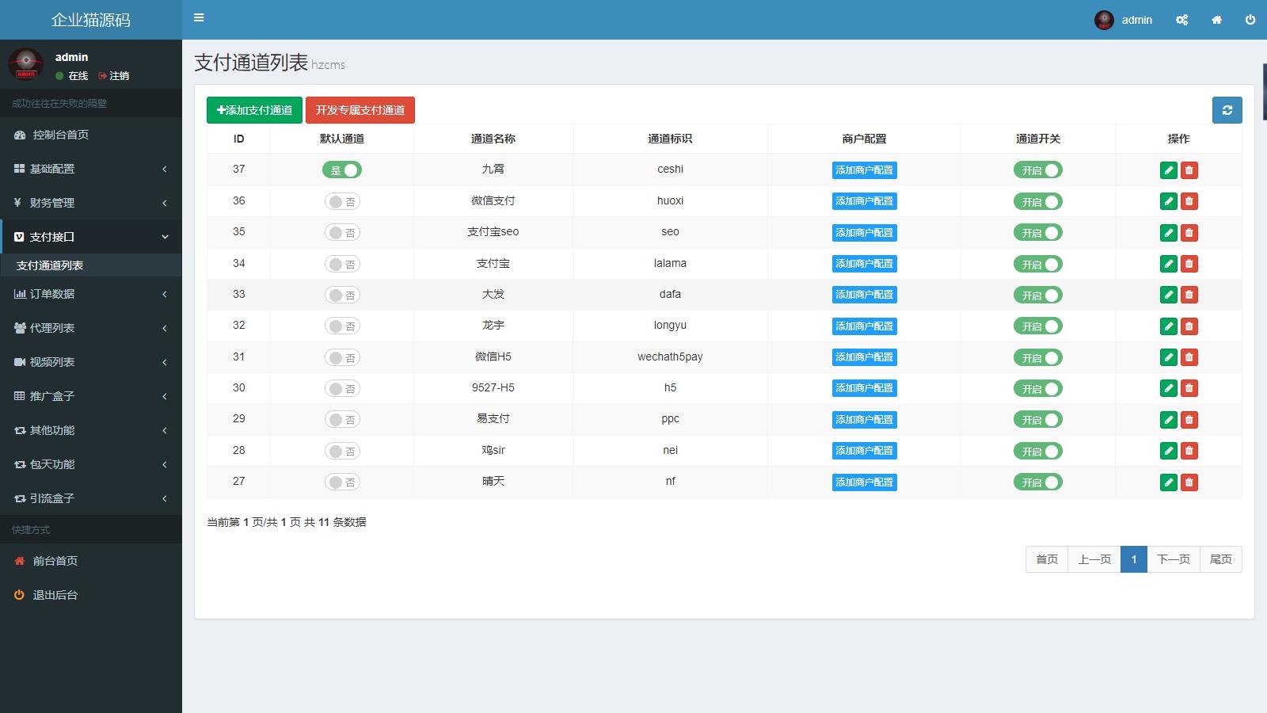Expand the 财务管理 sidebar menu
The image size is (1267, 713).
[90, 203]
